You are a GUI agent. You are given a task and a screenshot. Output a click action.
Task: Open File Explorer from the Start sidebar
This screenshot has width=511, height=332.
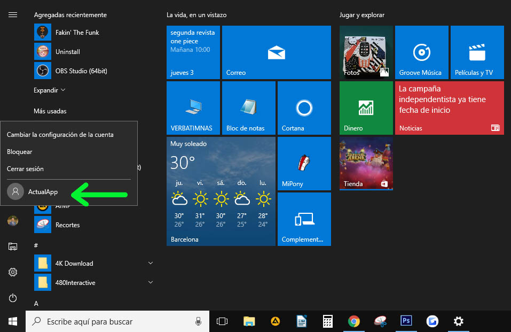click(13, 246)
